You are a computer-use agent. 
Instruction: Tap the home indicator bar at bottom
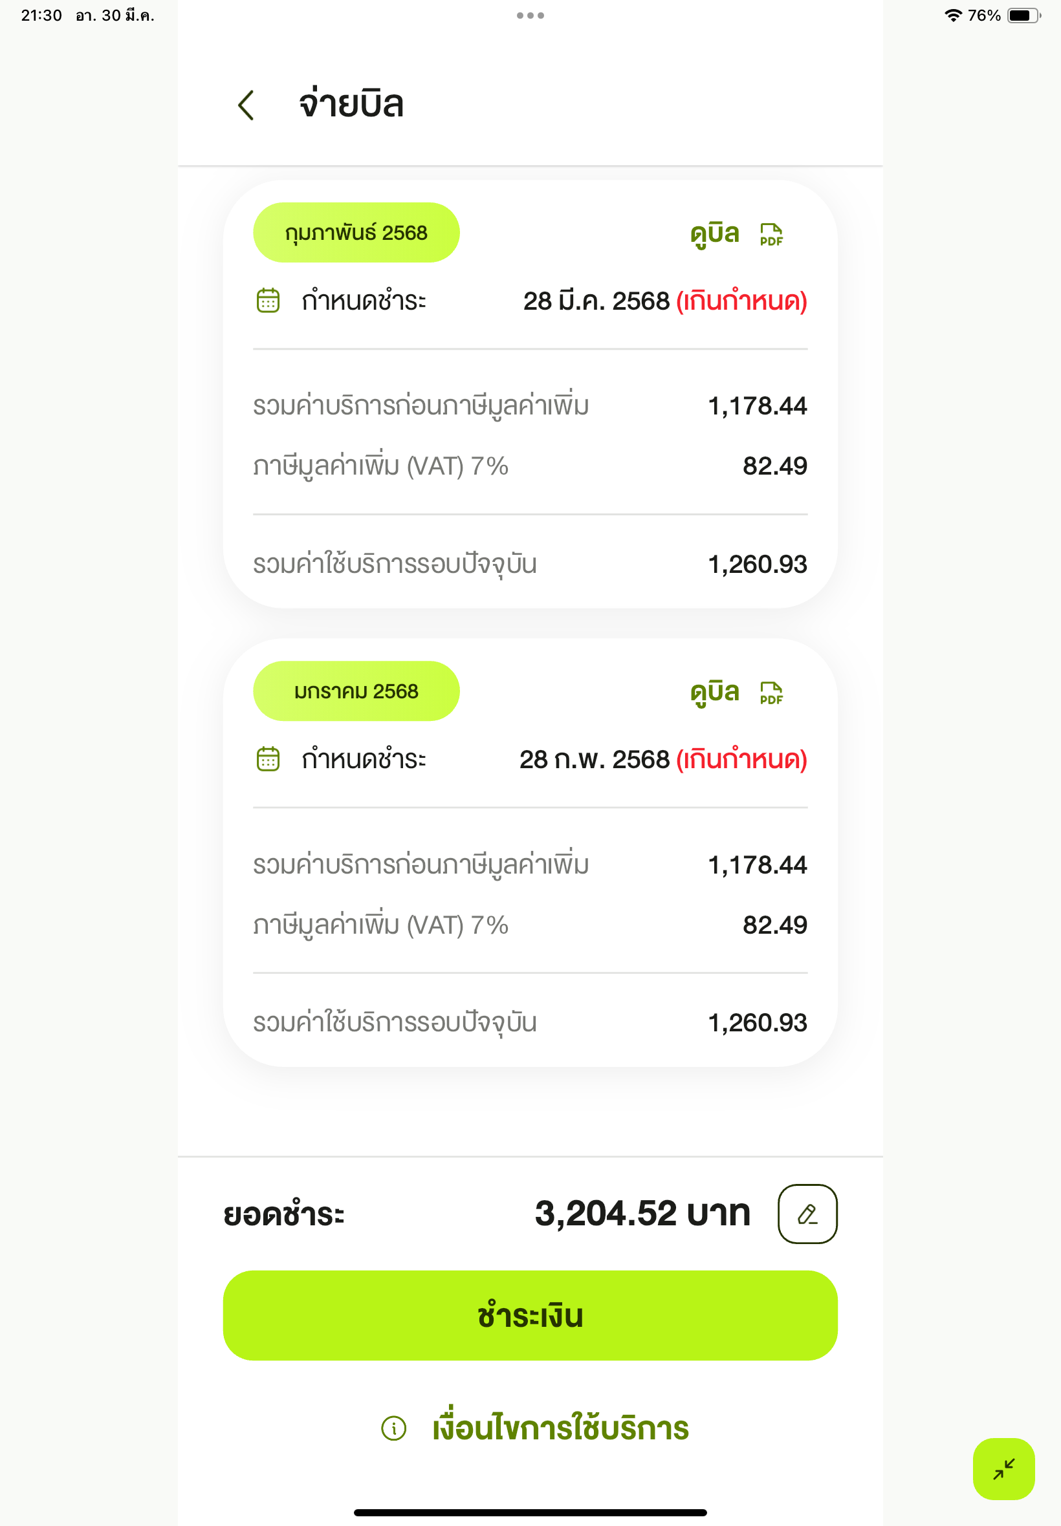530,1512
